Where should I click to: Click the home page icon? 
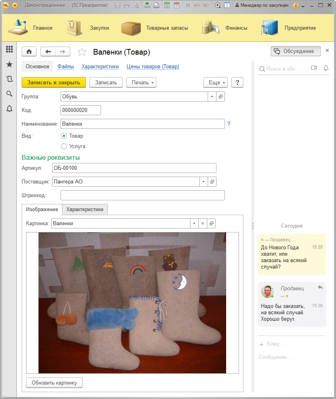click(29, 51)
